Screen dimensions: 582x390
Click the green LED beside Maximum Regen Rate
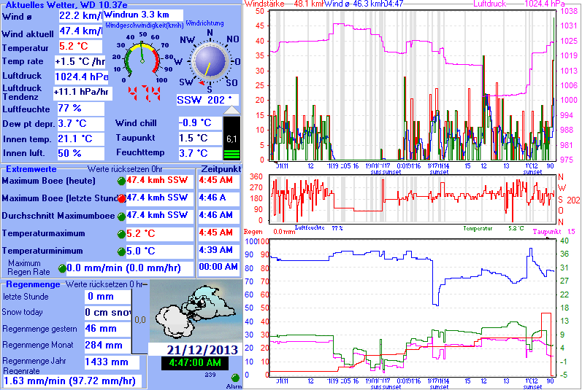[62, 268]
